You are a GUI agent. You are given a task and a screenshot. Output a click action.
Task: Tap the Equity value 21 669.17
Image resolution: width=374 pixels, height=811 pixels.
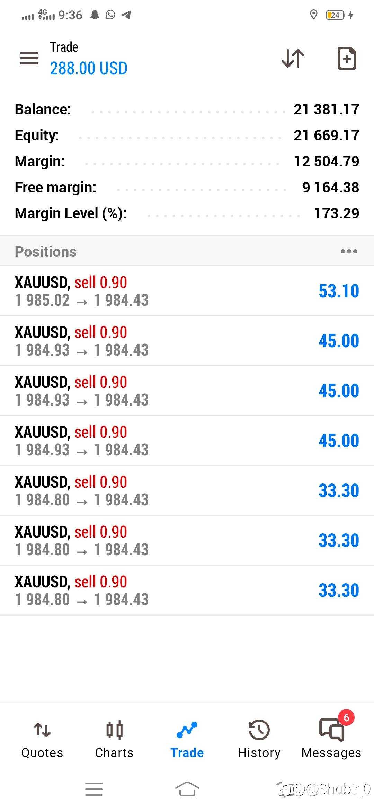click(326, 136)
